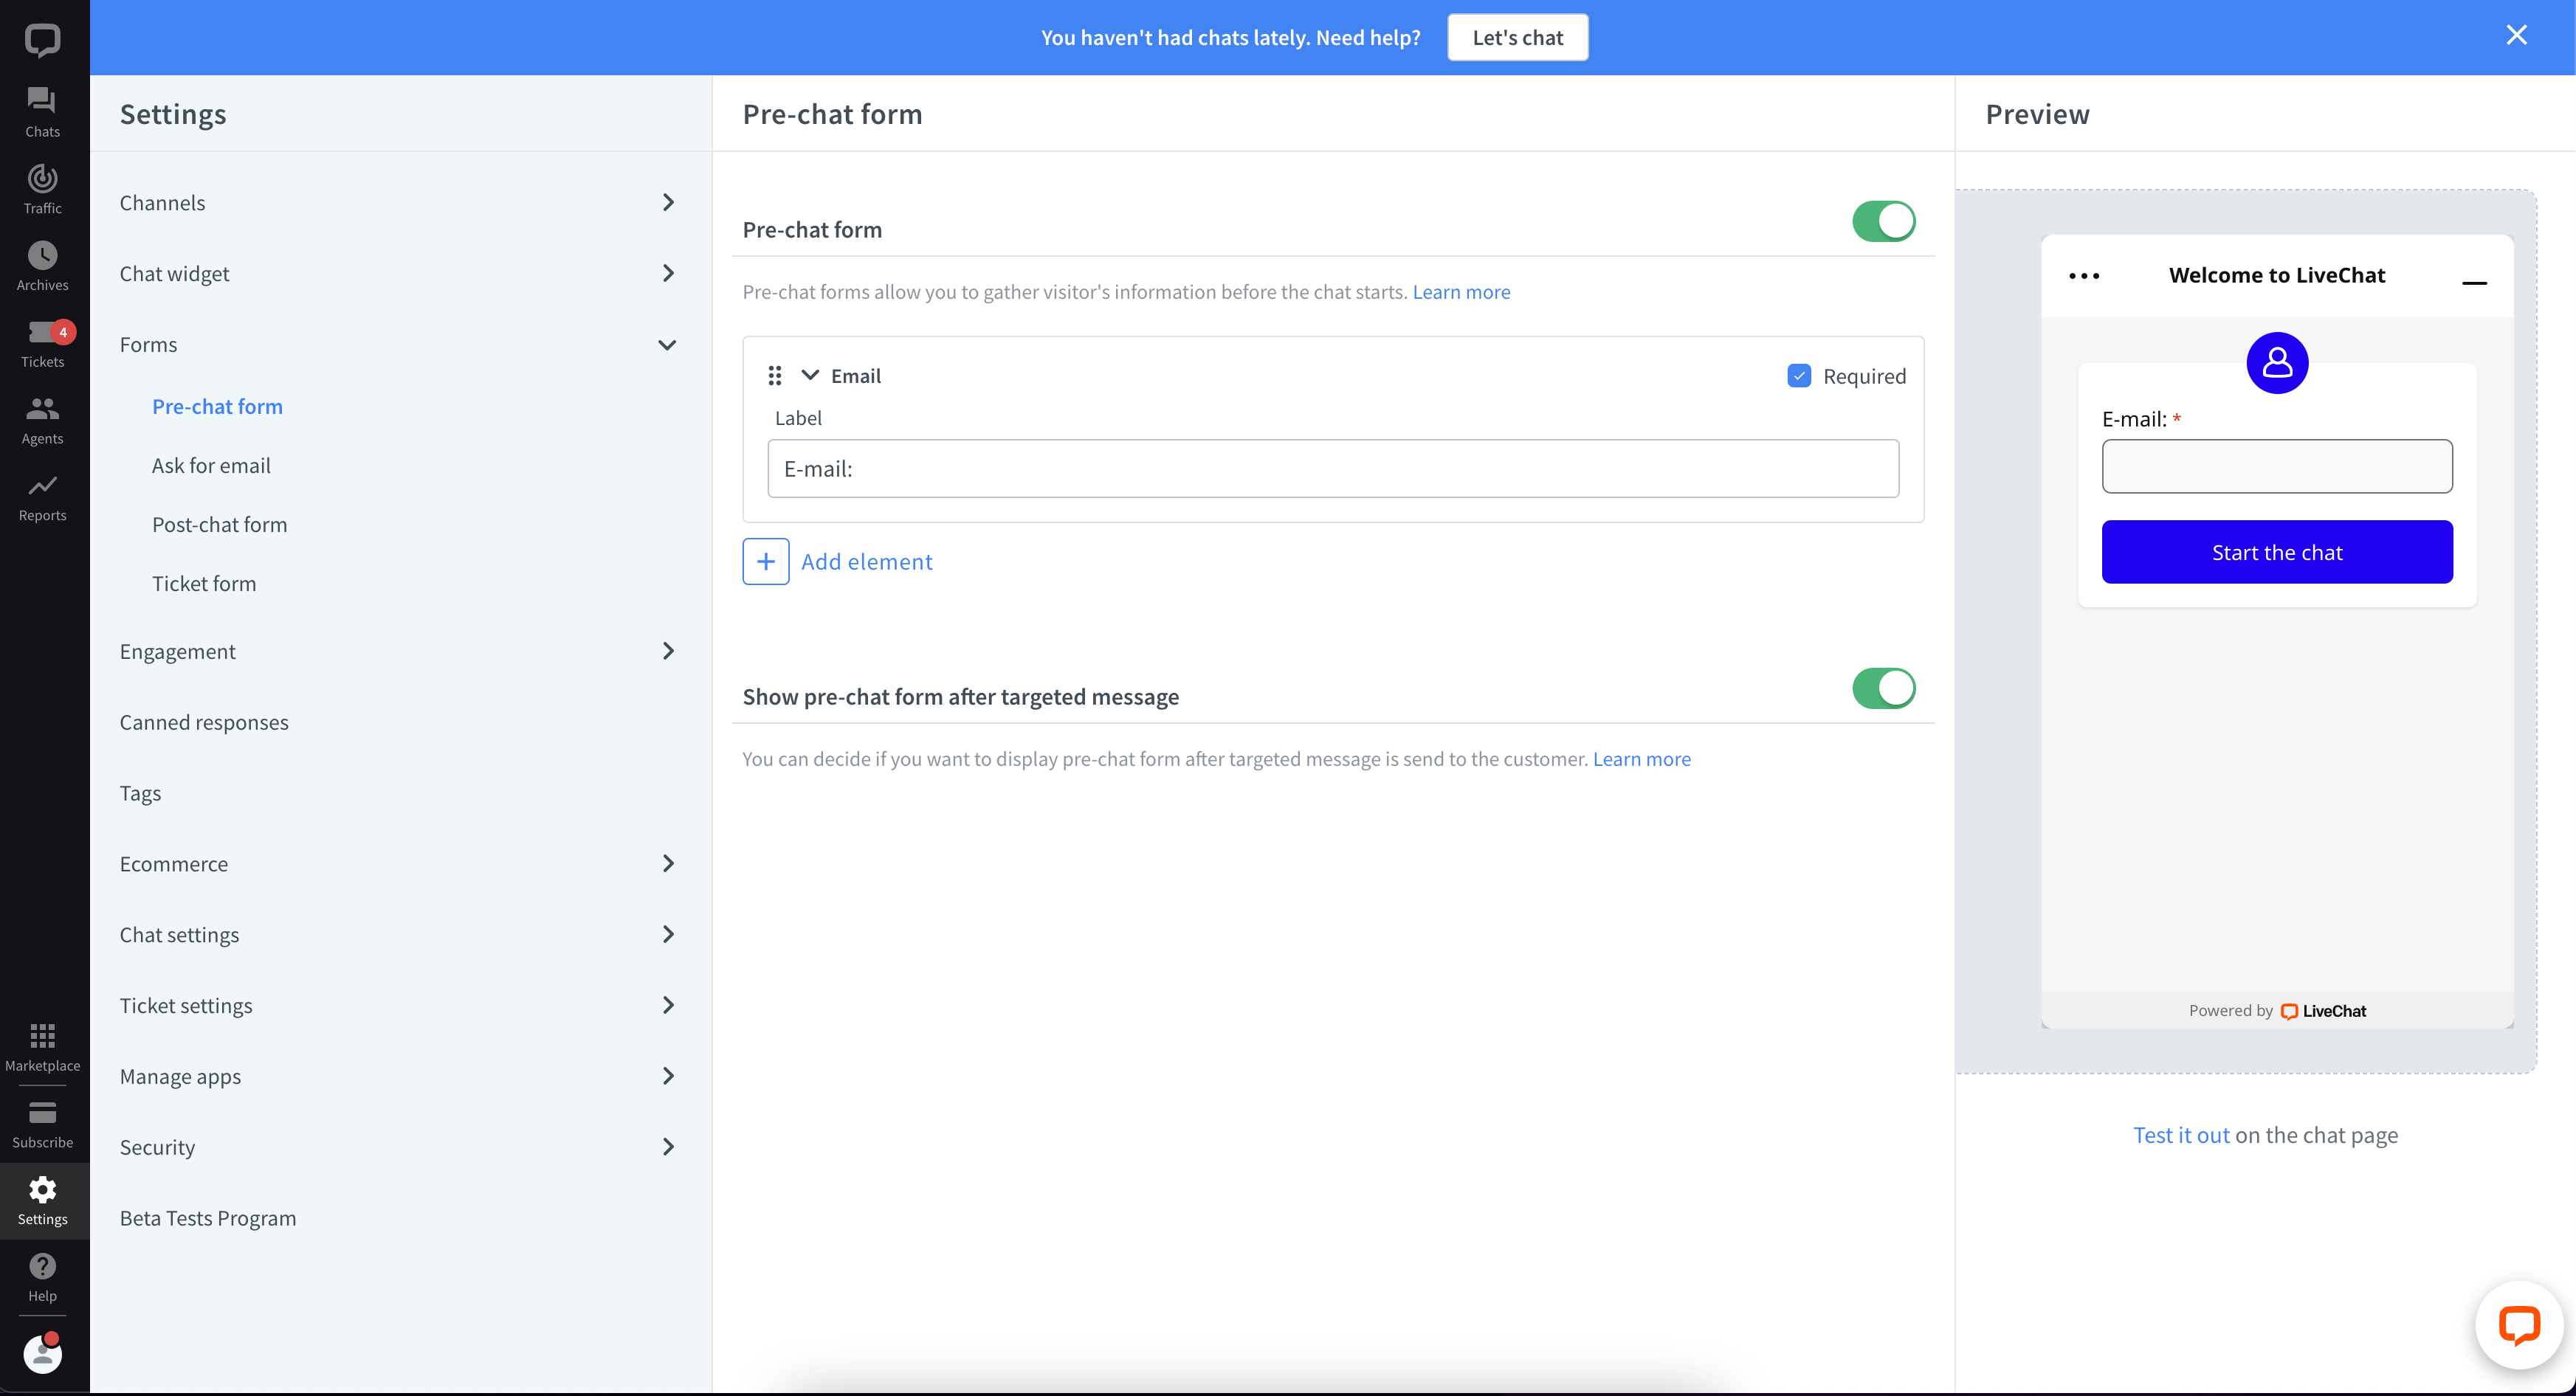Image resolution: width=2576 pixels, height=1396 pixels.
Task: Open the preview widget three-dots menu
Action: pyautogui.click(x=2084, y=276)
